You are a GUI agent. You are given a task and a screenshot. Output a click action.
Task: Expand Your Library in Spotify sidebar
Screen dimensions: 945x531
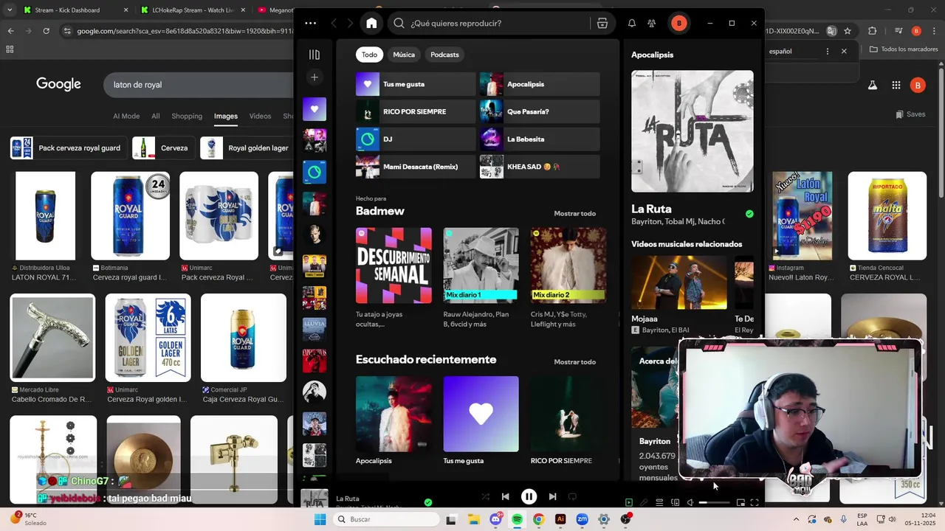coord(315,55)
